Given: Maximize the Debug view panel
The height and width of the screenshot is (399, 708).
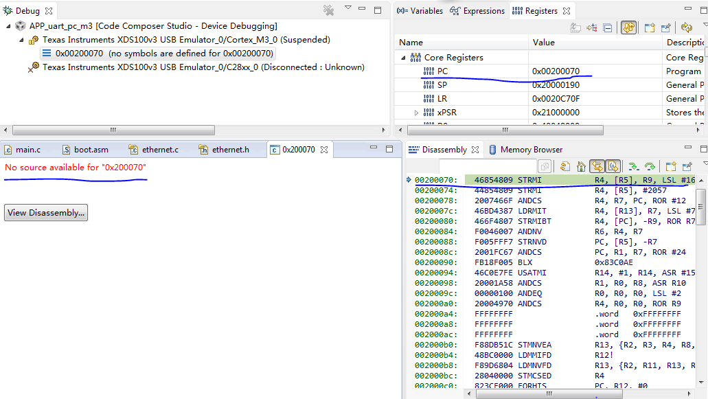Looking at the screenshot, I should pyautogui.click(x=378, y=10).
